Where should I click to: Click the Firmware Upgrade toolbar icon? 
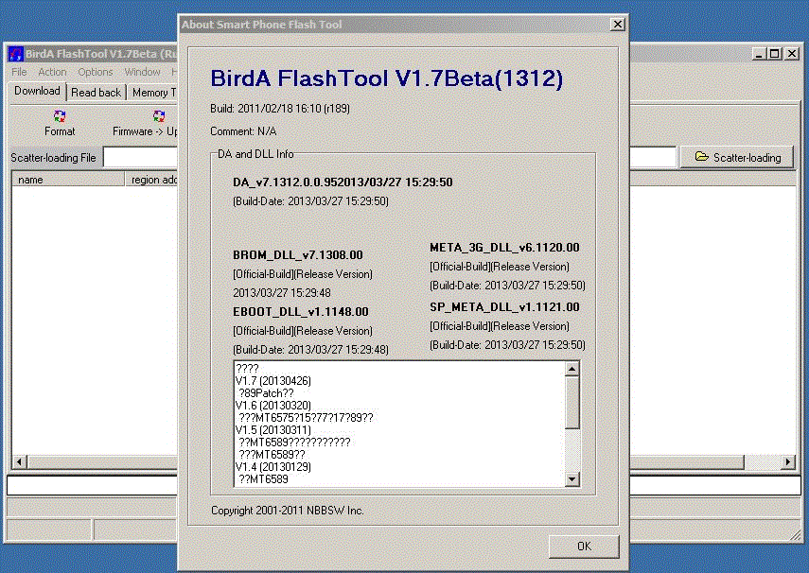[x=158, y=117]
